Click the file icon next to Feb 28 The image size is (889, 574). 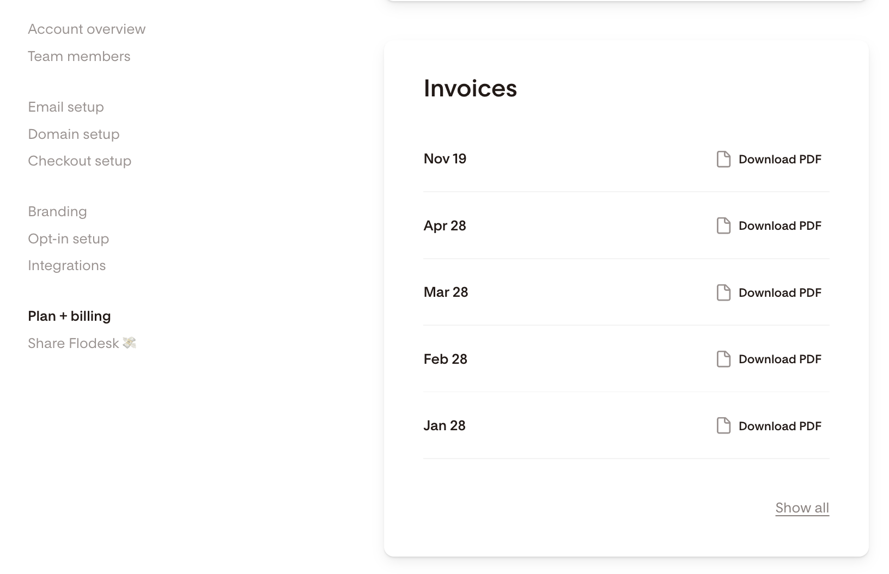(723, 359)
